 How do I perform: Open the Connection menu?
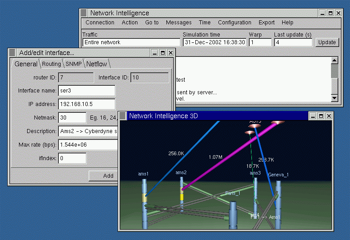[x=100, y=23]
